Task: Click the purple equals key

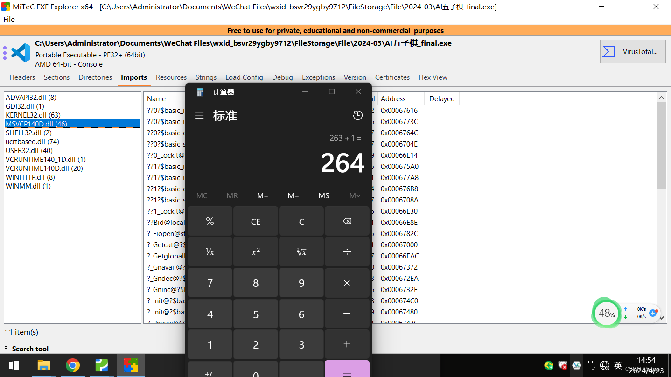Action: coord(347,369)
